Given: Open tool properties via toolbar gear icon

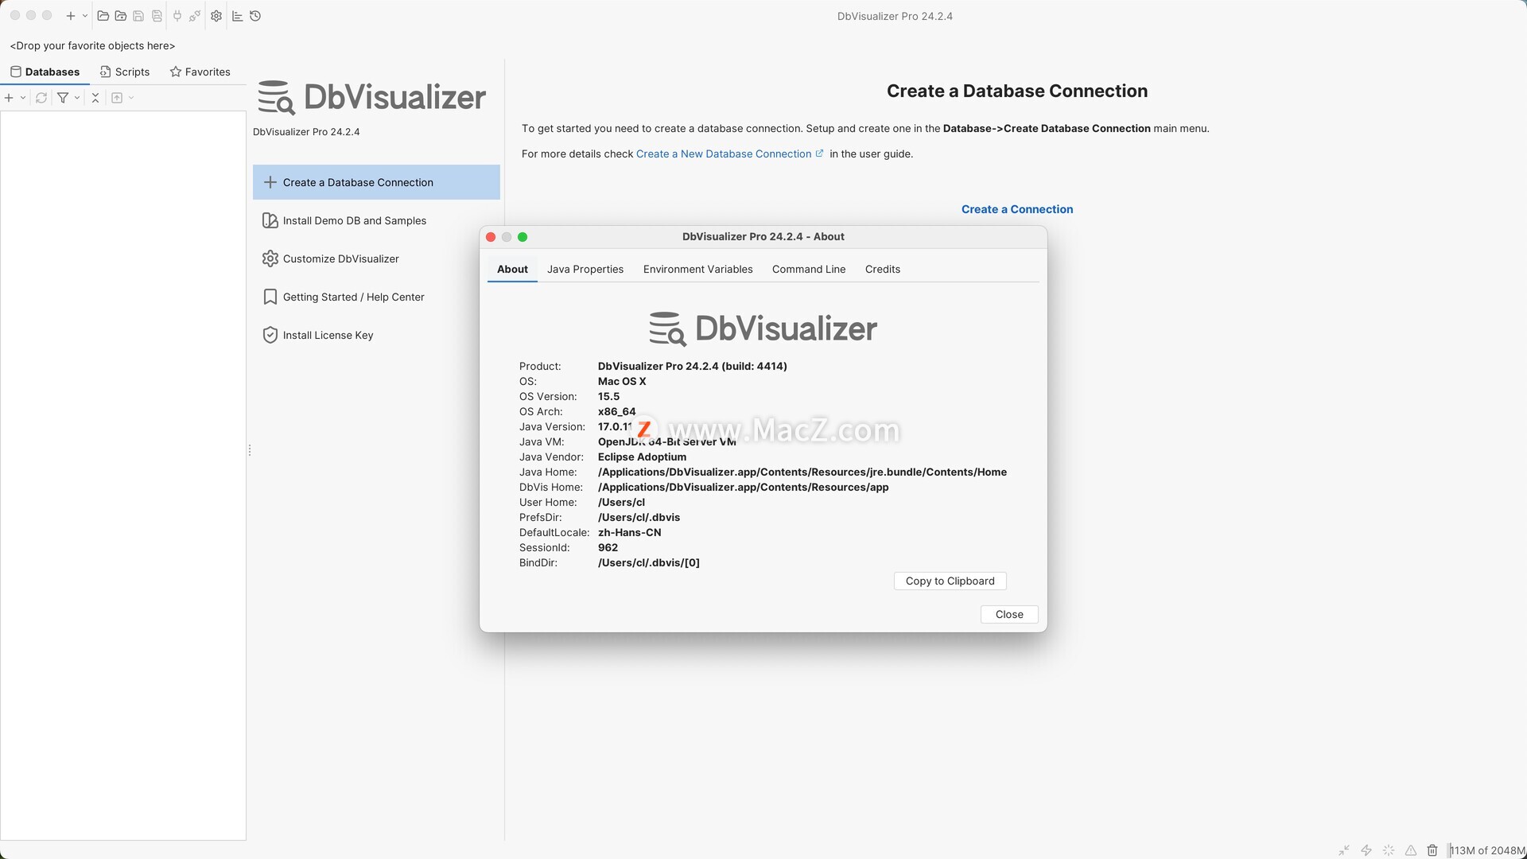Looking at the screenshot, I should click(x=216, y=16).
